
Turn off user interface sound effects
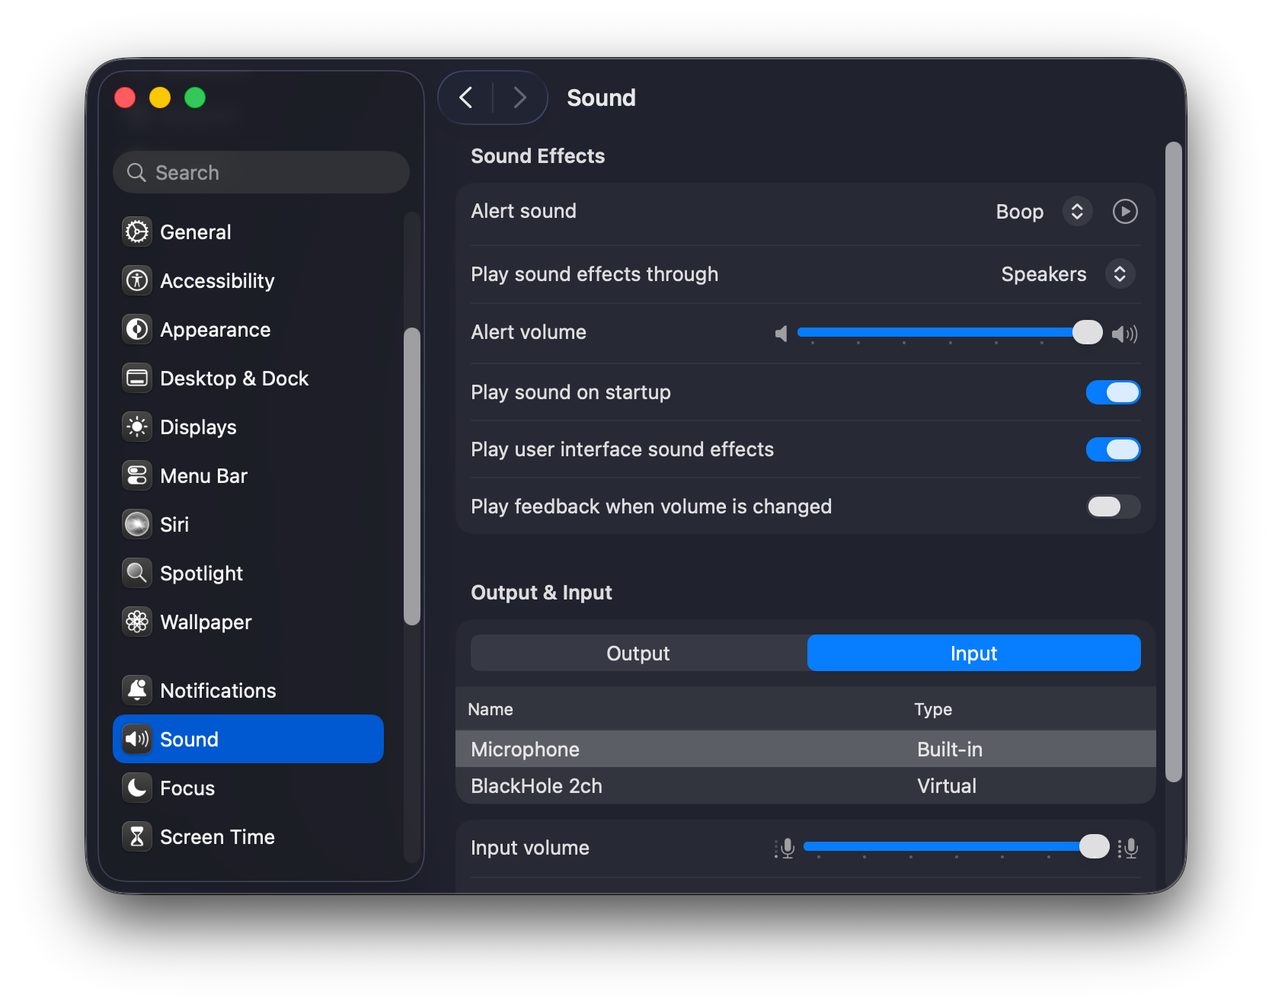point(1113,449)
